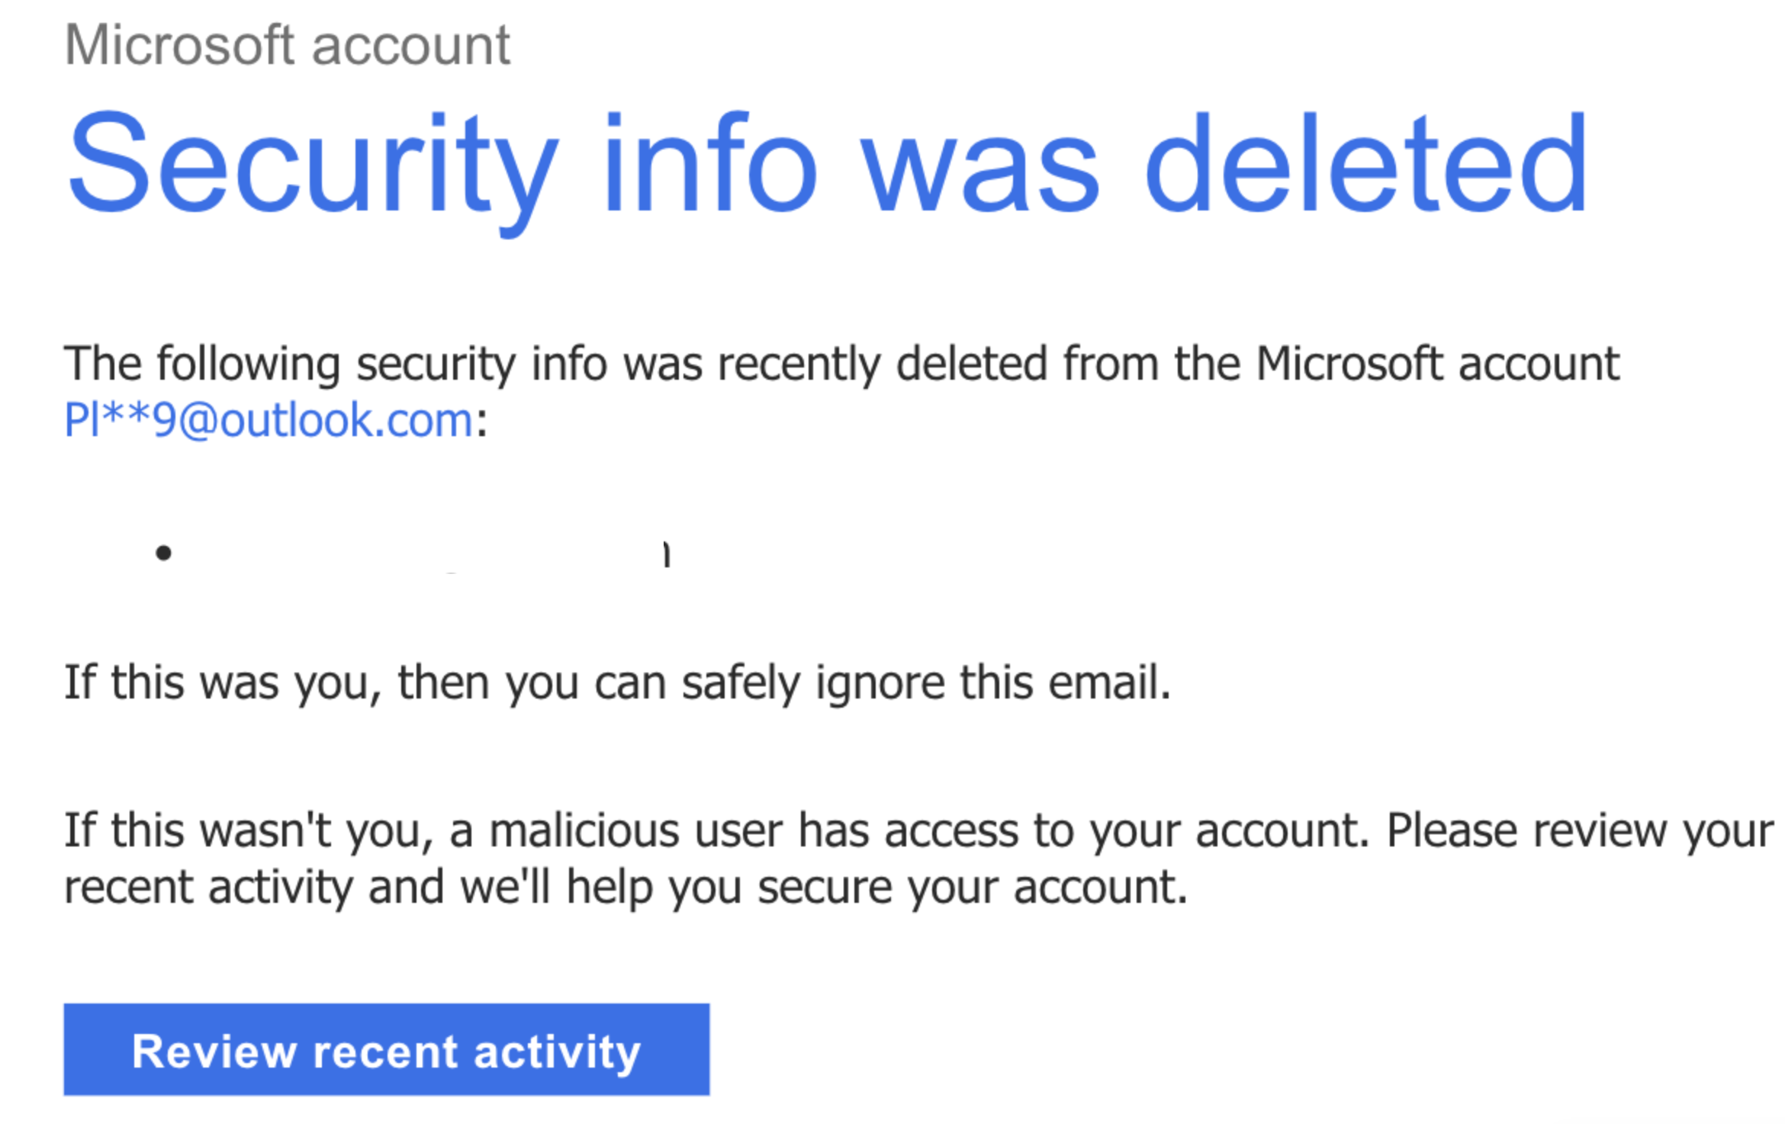Click the word "safely" in the email body
This screenshot has width=1785, height=1124.
[741, 684]
